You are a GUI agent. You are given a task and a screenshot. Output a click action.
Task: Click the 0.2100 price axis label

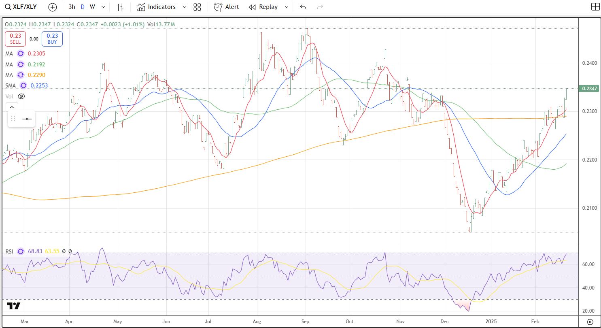pyautogui.click(x=589, y=208)
